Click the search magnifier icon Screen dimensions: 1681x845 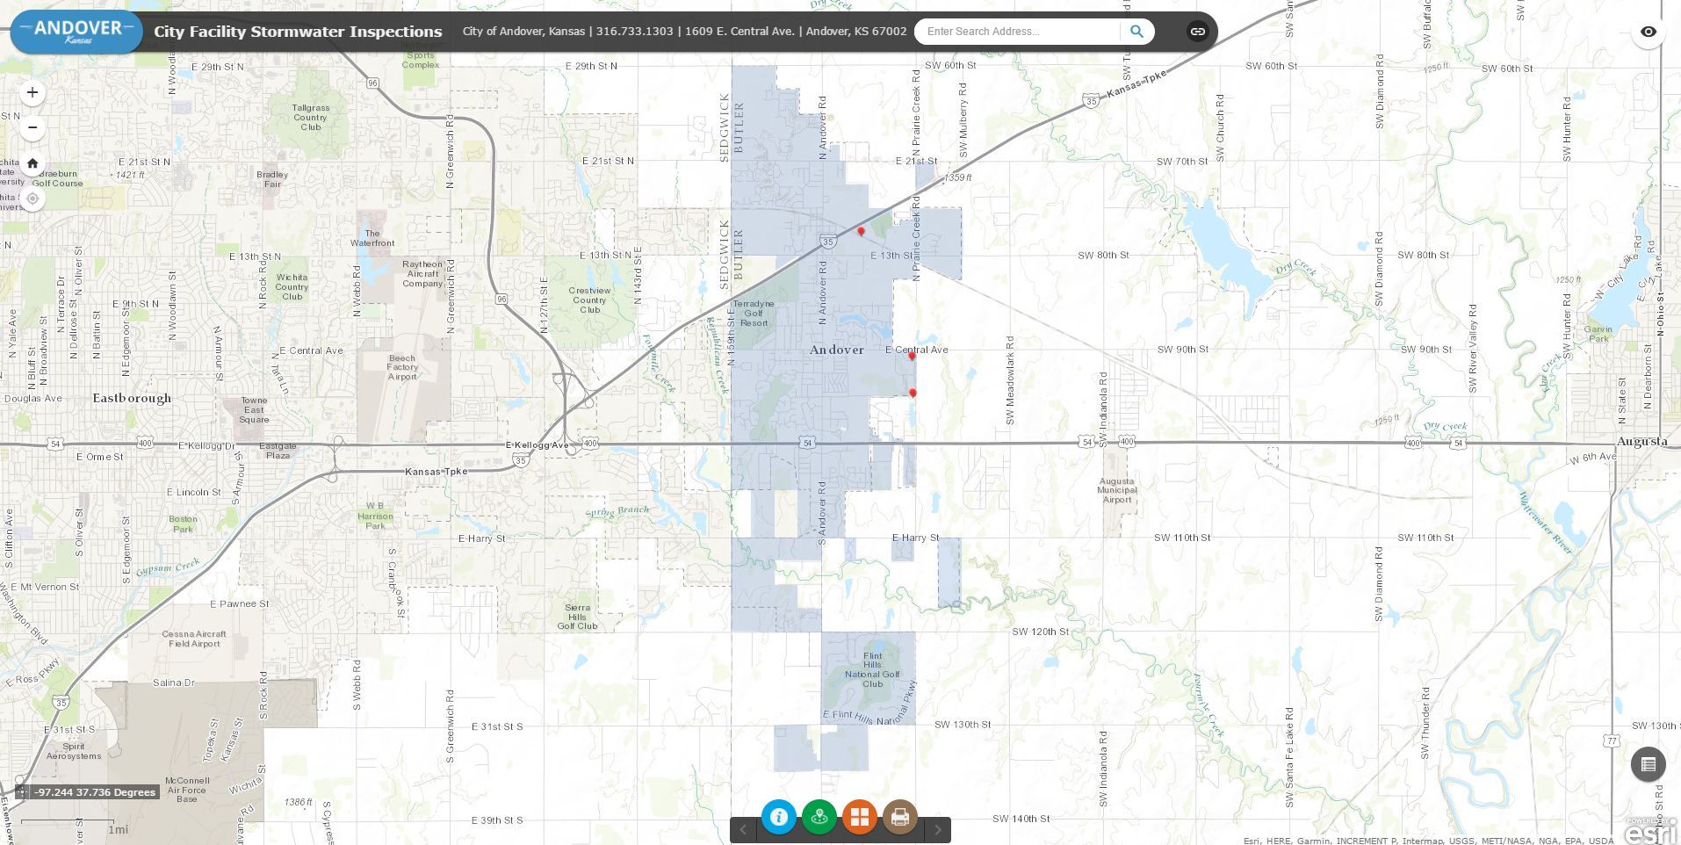pyautogui.click(x=1136, y=31)
